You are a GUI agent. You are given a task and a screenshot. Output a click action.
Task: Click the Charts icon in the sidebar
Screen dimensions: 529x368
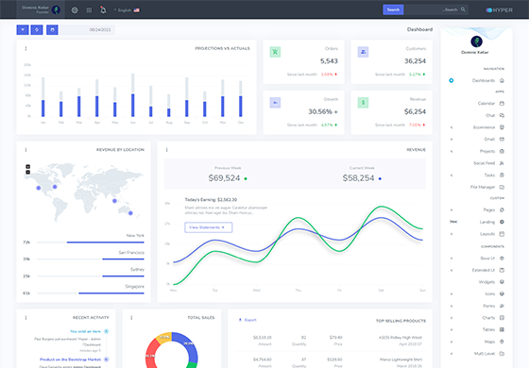[x=502, y=318]
